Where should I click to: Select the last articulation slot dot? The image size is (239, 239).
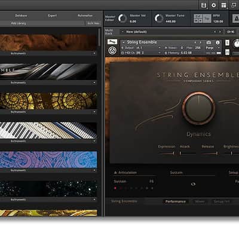152,188
